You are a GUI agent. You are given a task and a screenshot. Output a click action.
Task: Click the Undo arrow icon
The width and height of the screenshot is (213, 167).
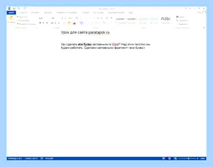click(19, 9)
